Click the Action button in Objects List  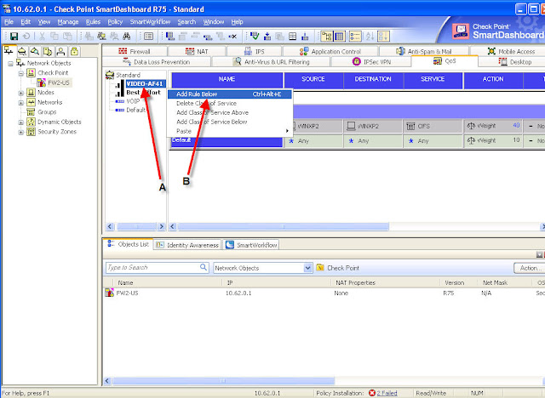530,268
